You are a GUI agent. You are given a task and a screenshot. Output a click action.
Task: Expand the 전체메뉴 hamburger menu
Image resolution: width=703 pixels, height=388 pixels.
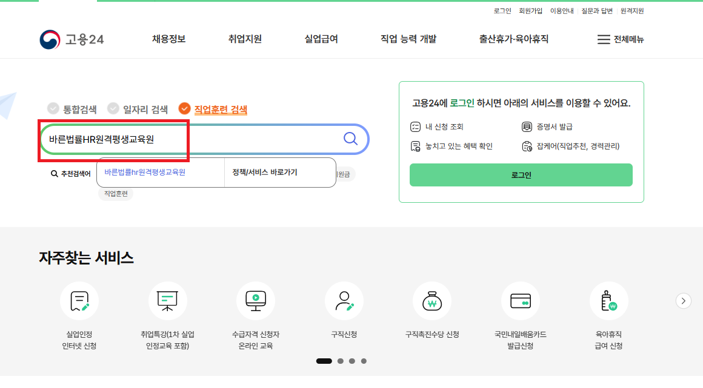coord(620,39)
